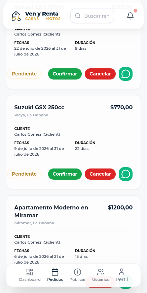Cancel the 9 días Suzuki order

pos(100,74)
